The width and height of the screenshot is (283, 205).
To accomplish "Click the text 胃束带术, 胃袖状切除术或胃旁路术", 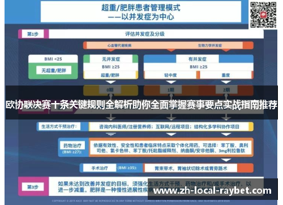I will pyautogui.click(x=191, y=168).
